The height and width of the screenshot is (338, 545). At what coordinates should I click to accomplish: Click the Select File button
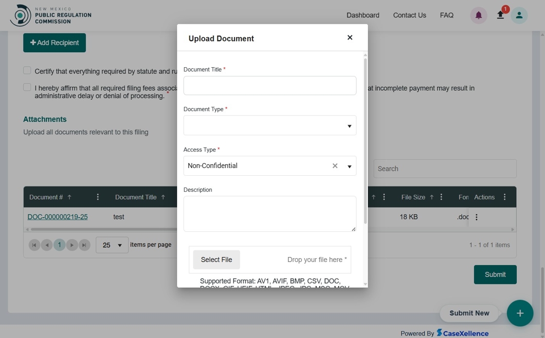[x=216, y=260]
